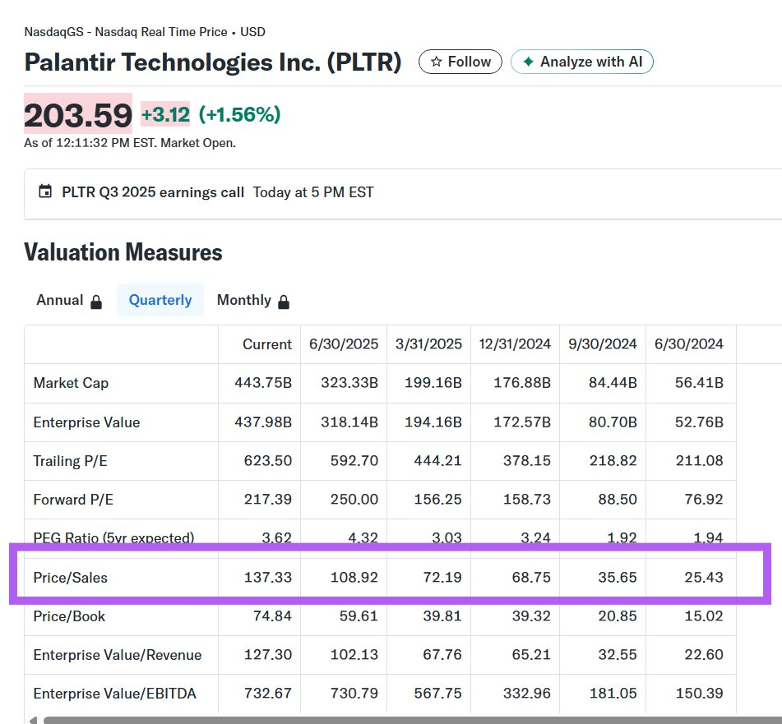Select the Price/Sales row label
The height and width of the screenshot is (724, 782).
click(x=70, y=578)
